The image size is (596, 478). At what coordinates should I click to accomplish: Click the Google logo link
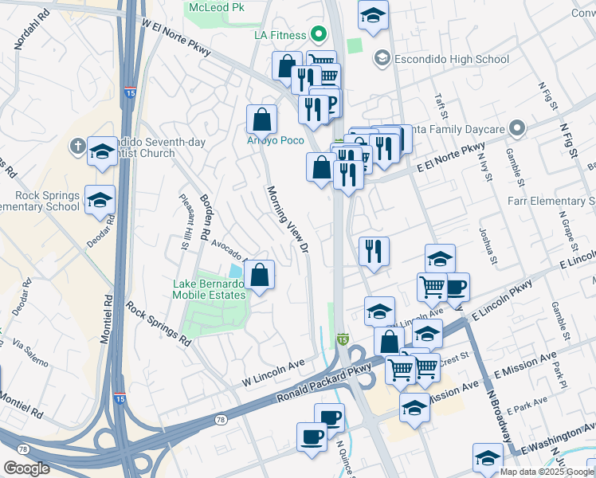[x=26, y=468]
